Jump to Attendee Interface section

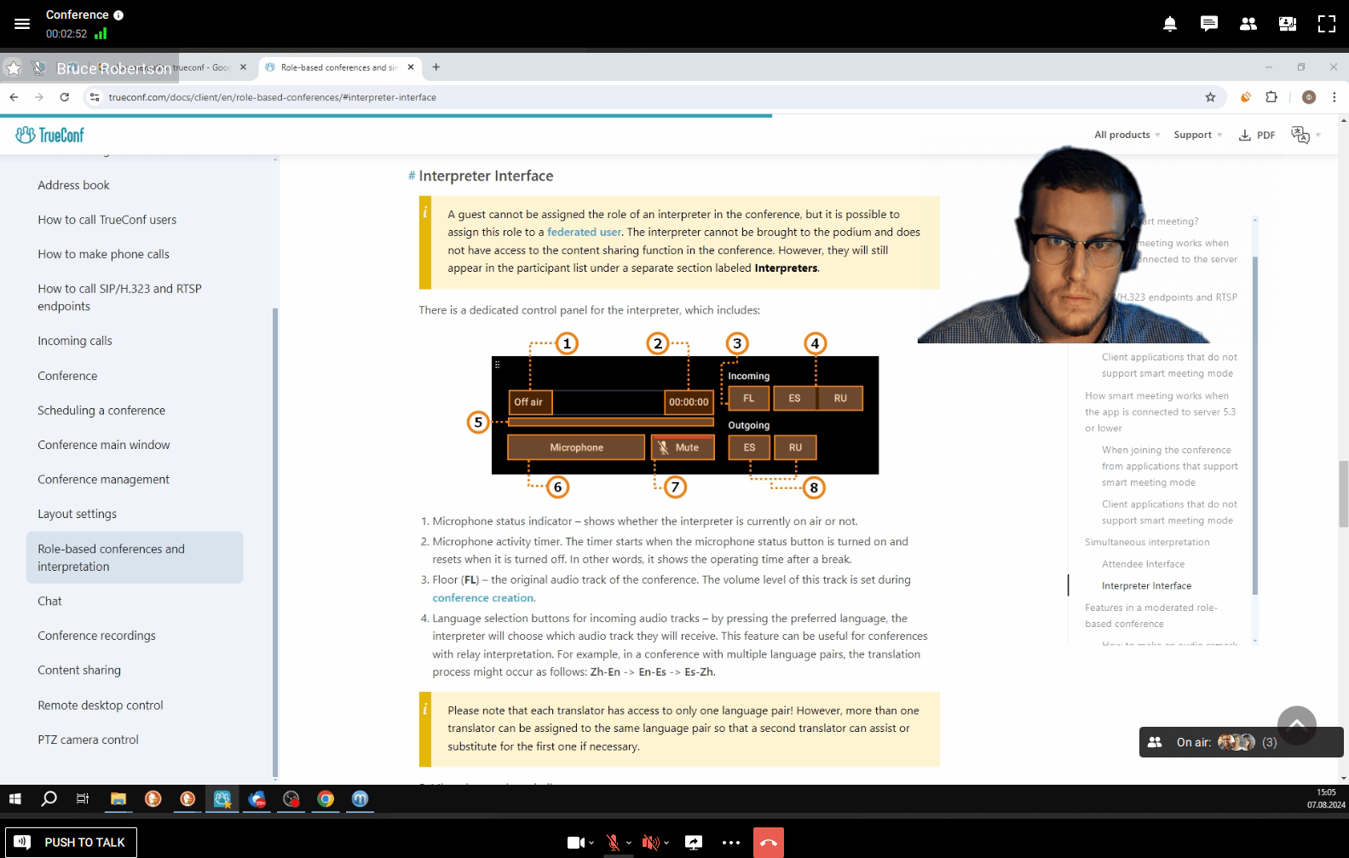pyautogui.click(x=1143, y=564)
